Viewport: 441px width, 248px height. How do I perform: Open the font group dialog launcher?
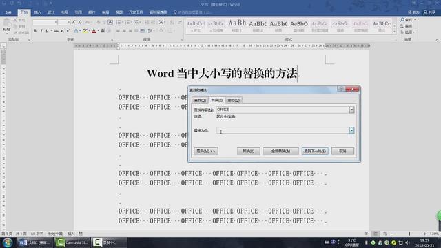tap(112, 40)
